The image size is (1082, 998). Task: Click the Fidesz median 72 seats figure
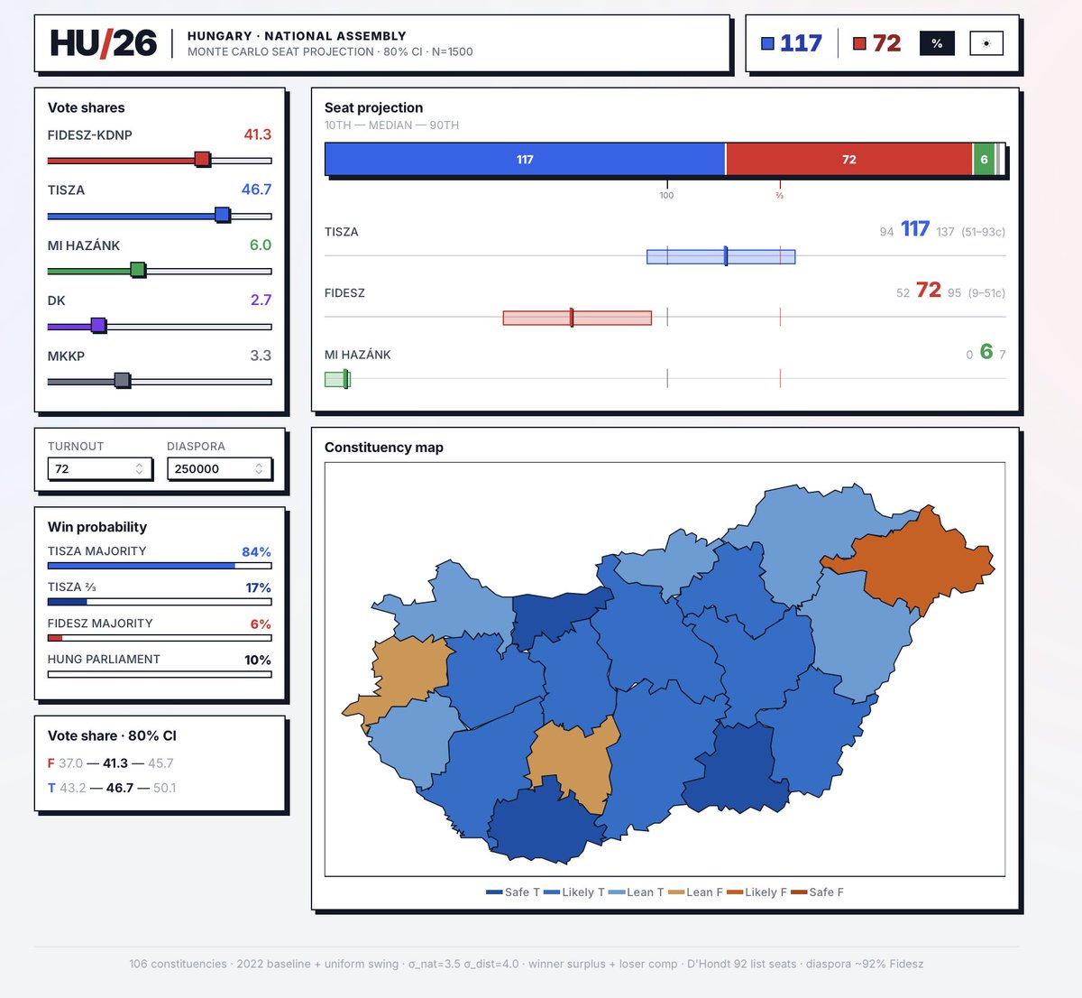(x=929, y=291)
